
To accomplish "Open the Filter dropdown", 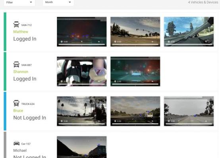I will [x=19, y=2].
